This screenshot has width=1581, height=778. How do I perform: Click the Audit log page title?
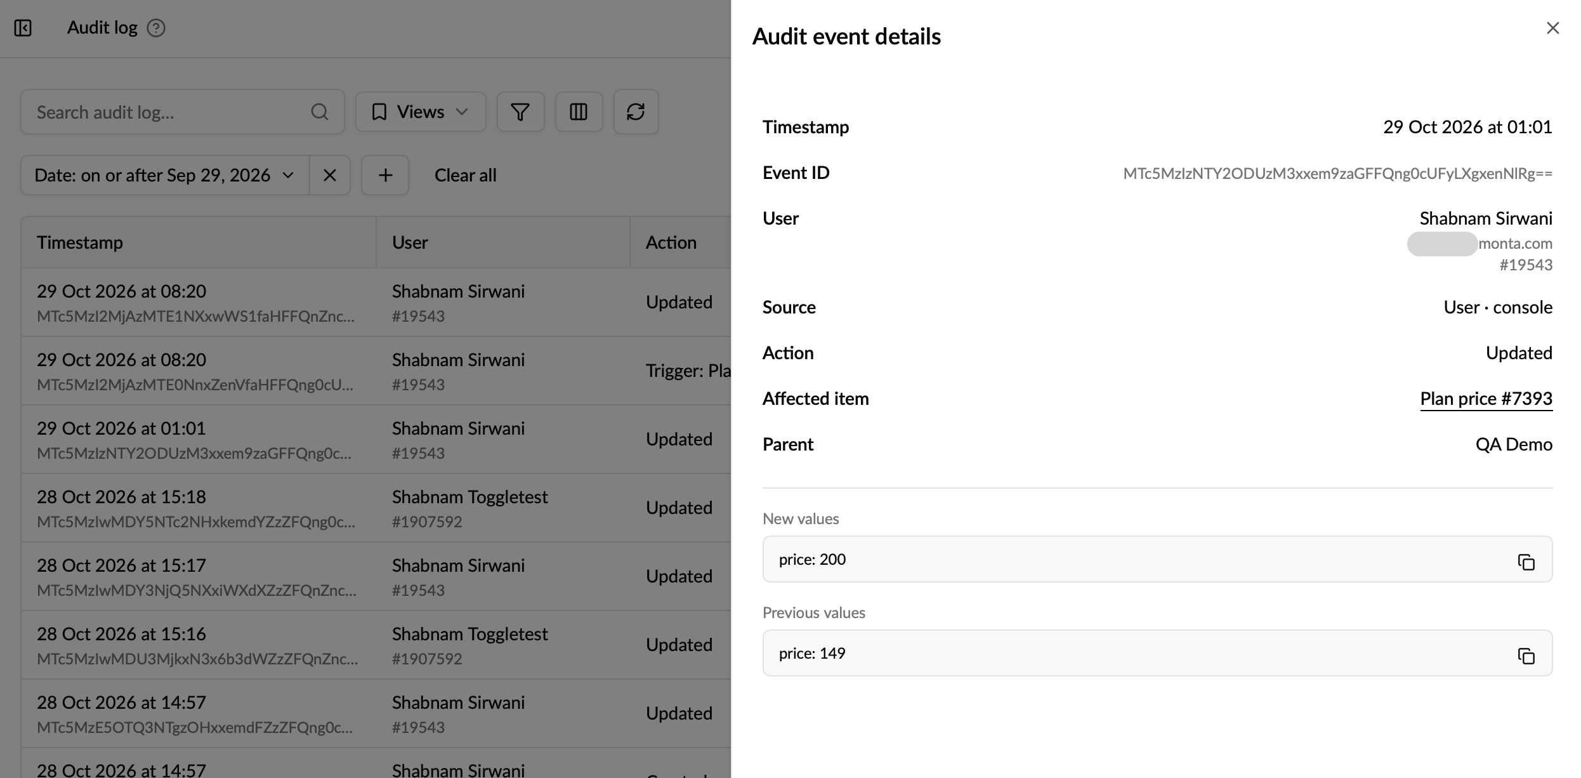tap(102, 28)
